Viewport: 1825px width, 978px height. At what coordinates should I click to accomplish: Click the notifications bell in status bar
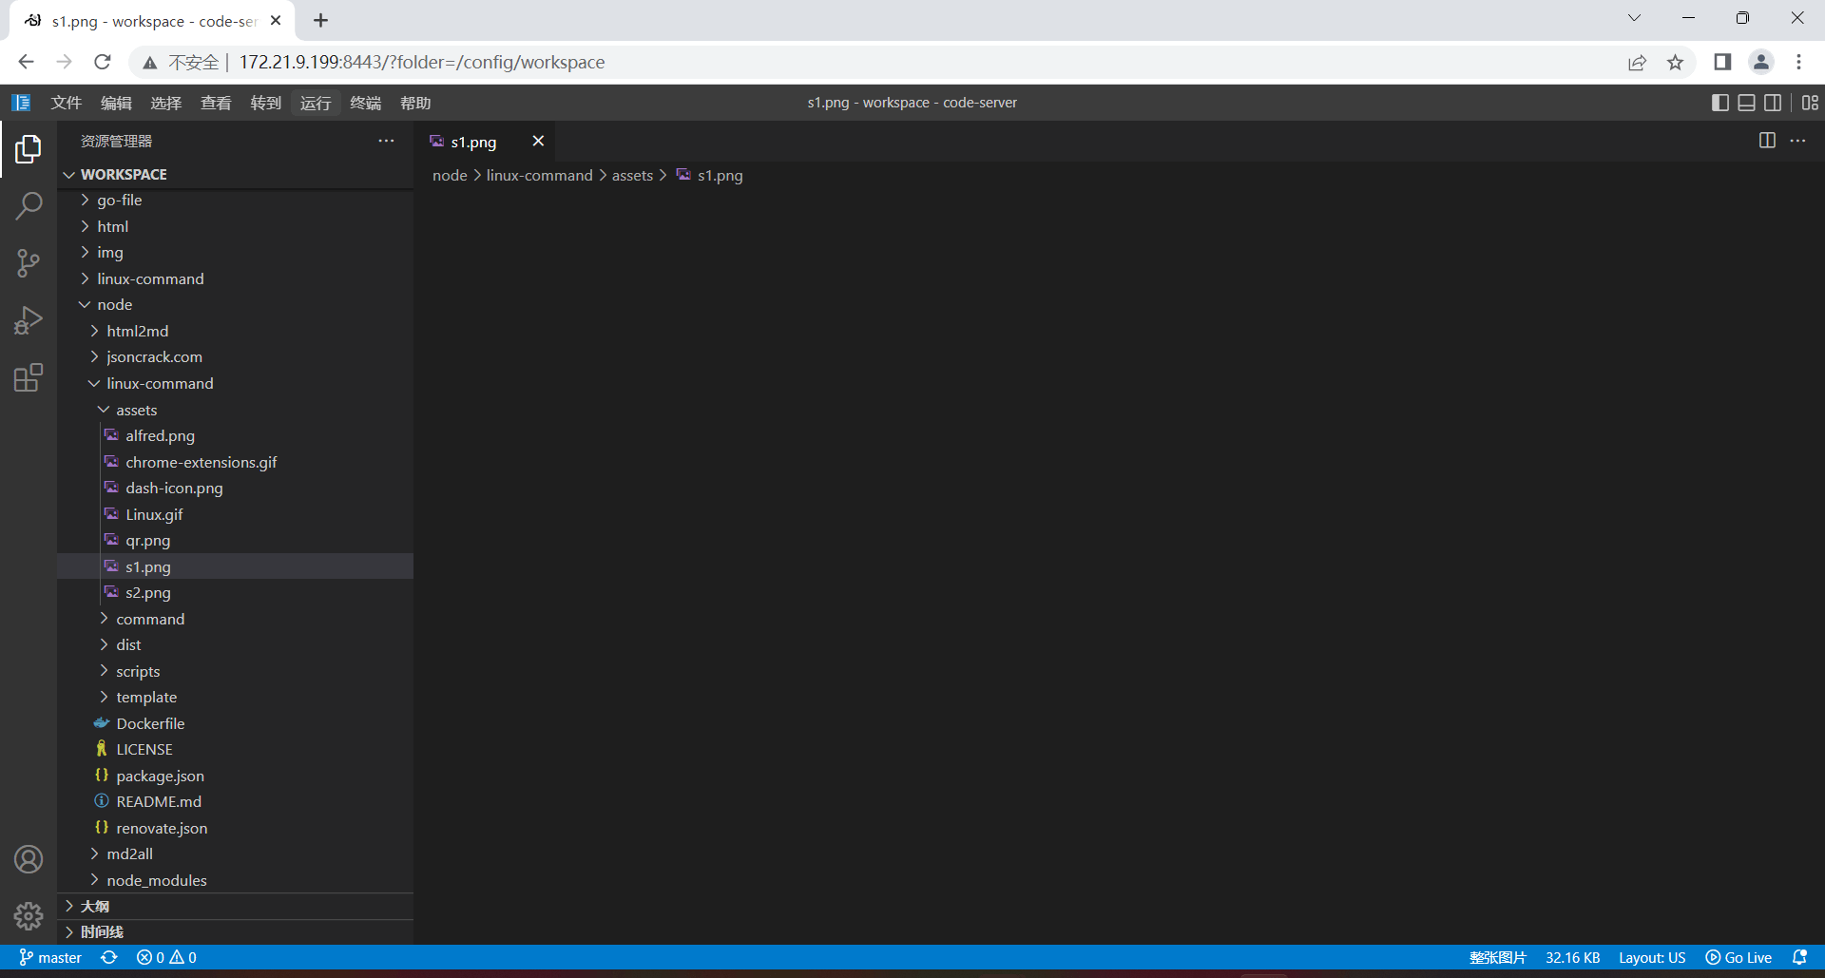point(1799,957)
